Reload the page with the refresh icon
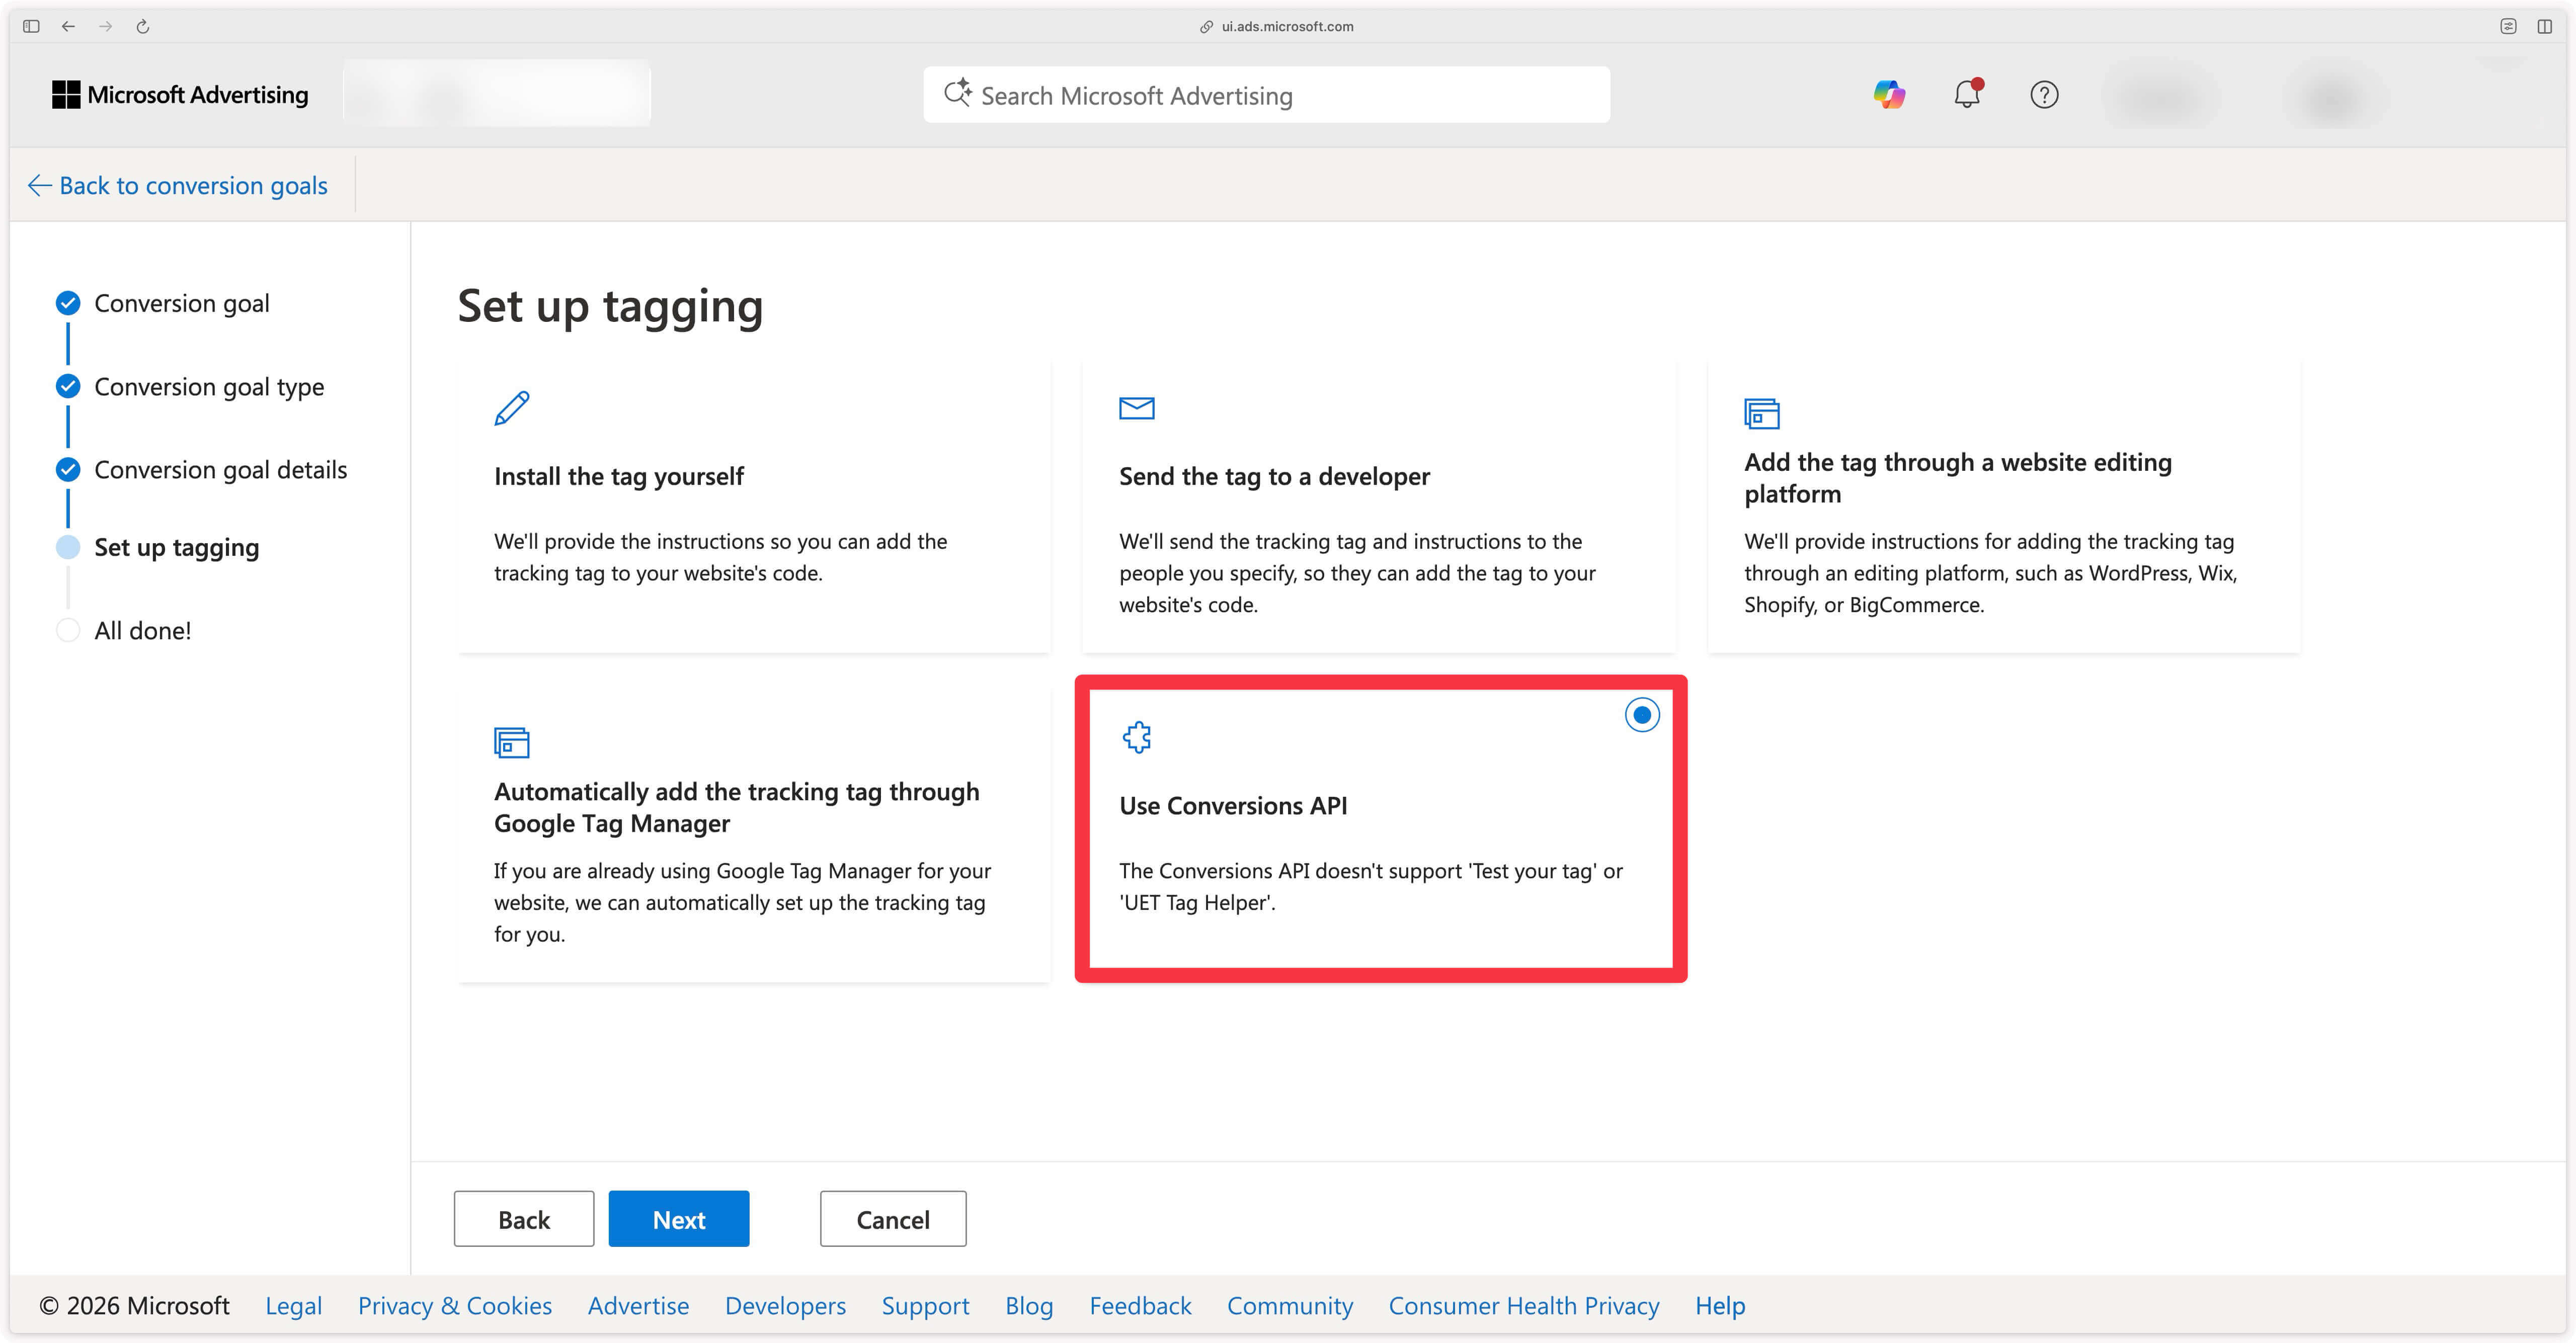This screenshot has width=2576, height=1343. pyautogui.click(x=142, y=26)
